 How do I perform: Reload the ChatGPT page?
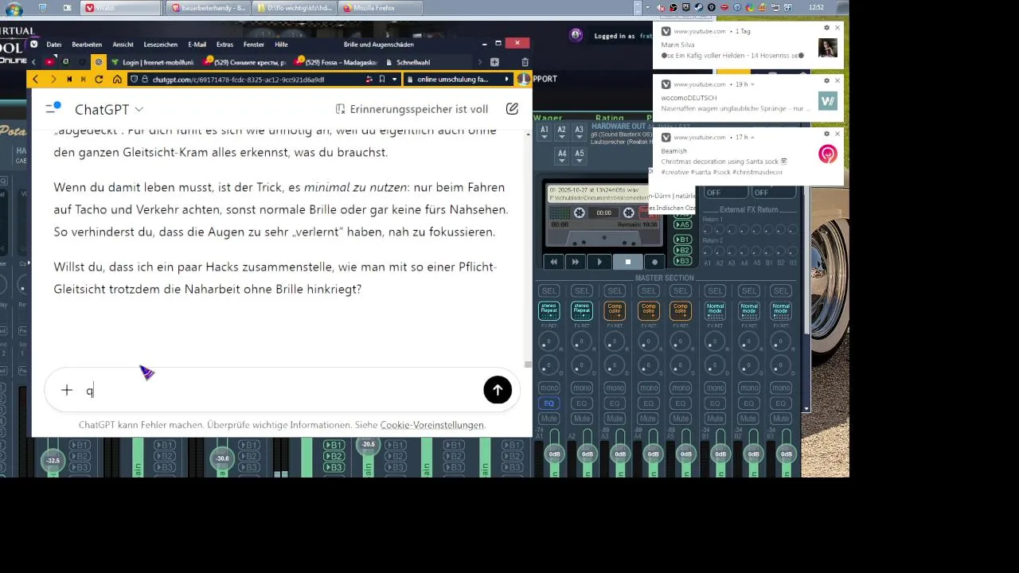[x=99, y=80]
